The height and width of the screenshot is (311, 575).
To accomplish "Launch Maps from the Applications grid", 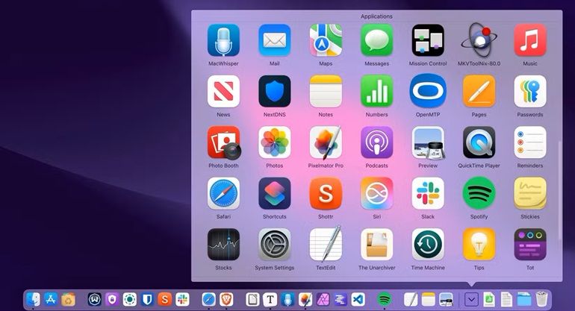I will (x=326, y=40).
